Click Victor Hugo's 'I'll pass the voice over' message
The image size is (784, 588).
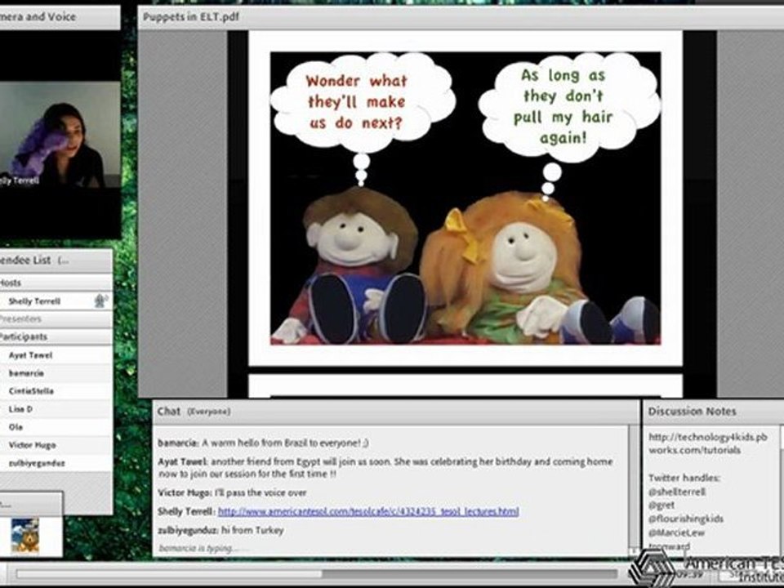click(232, 492)
